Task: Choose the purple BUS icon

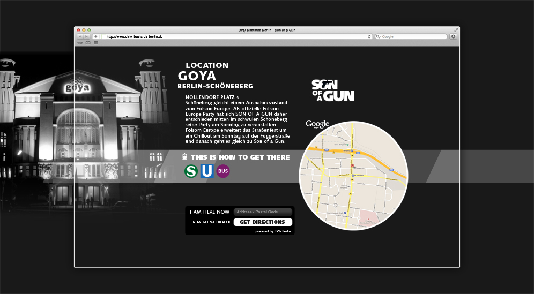Action: [223, 171]
